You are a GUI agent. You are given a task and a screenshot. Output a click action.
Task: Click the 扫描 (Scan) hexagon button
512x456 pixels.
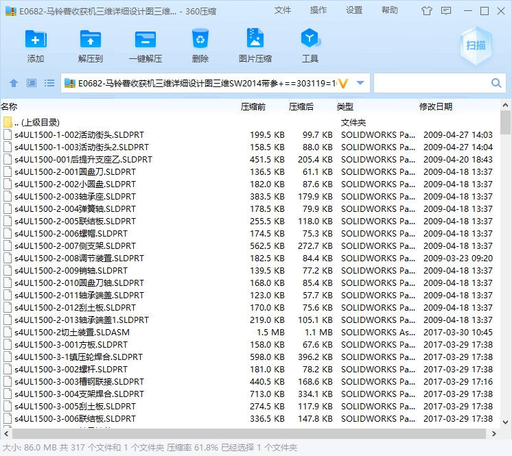point(476,45)
